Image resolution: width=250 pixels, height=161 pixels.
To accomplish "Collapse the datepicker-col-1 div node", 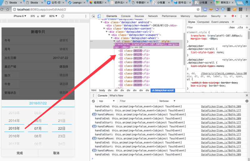I will pyautogui.click(x=107, y=32).
